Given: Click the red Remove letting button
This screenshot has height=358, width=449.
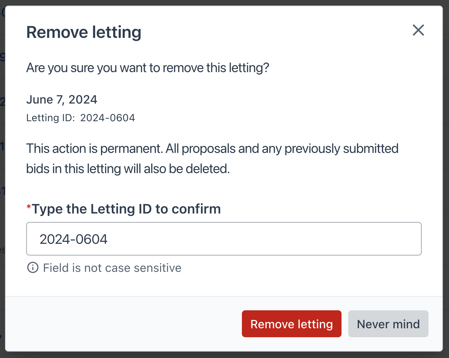Looking at the screenshot, I should coord(291,324).
